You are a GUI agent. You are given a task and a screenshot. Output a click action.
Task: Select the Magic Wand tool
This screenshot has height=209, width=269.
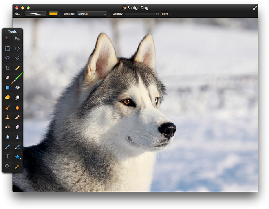click(x=7, y=39)
